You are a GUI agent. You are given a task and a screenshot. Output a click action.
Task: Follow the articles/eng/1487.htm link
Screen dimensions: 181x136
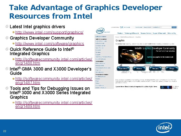[54, 81]
